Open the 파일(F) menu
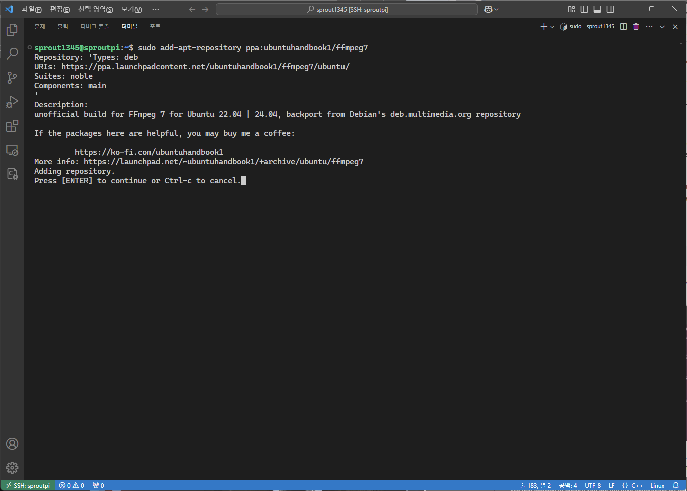Image resolution: width=687 pixels, height=491 pixels. [32, 9]
